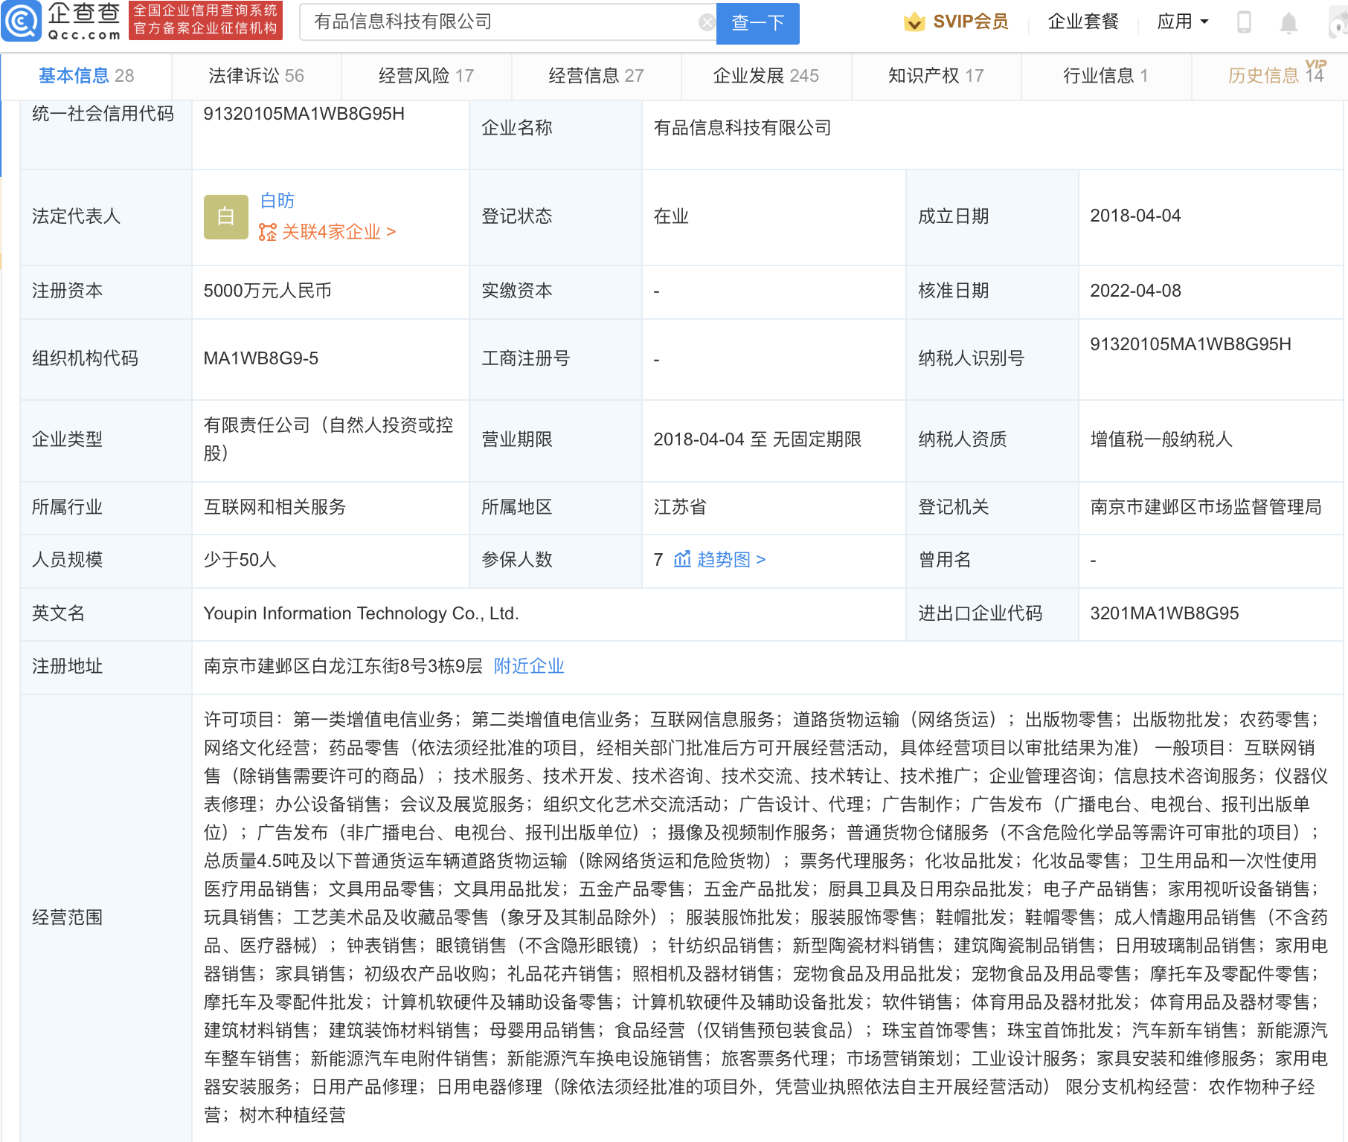Click the registered address 南京市建邺区白龙江东街8号3栋9层
Image resolution: width=1348 pixels, height=1142 pixels.
pyautogui.click(x=344, y=666)
